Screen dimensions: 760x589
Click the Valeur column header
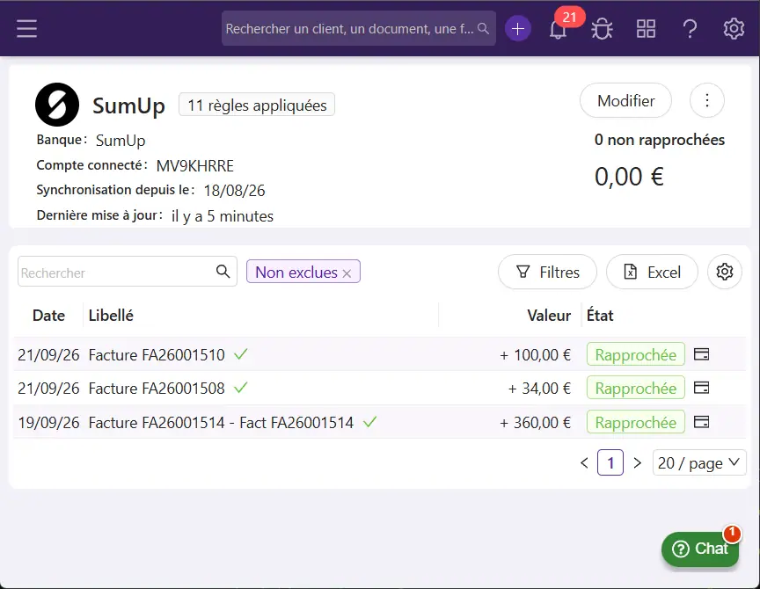pyautogui.click(x=549, y=316)
